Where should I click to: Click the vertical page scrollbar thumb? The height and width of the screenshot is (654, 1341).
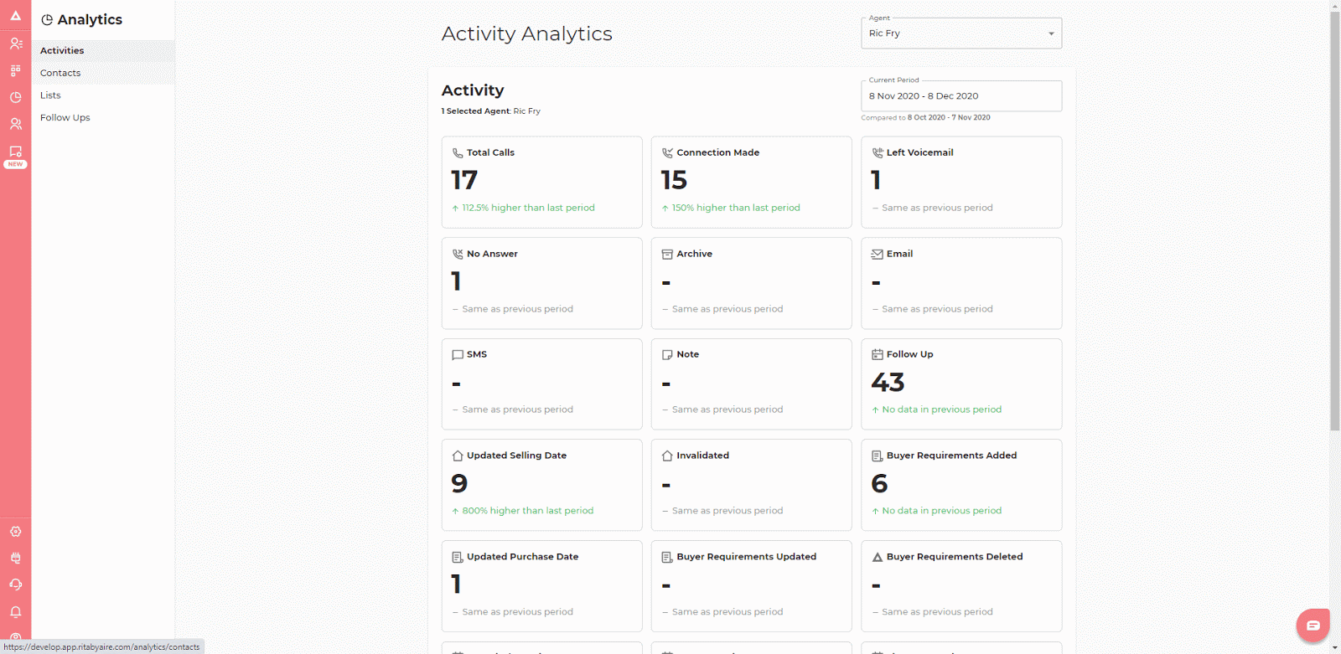point(1334,221)
